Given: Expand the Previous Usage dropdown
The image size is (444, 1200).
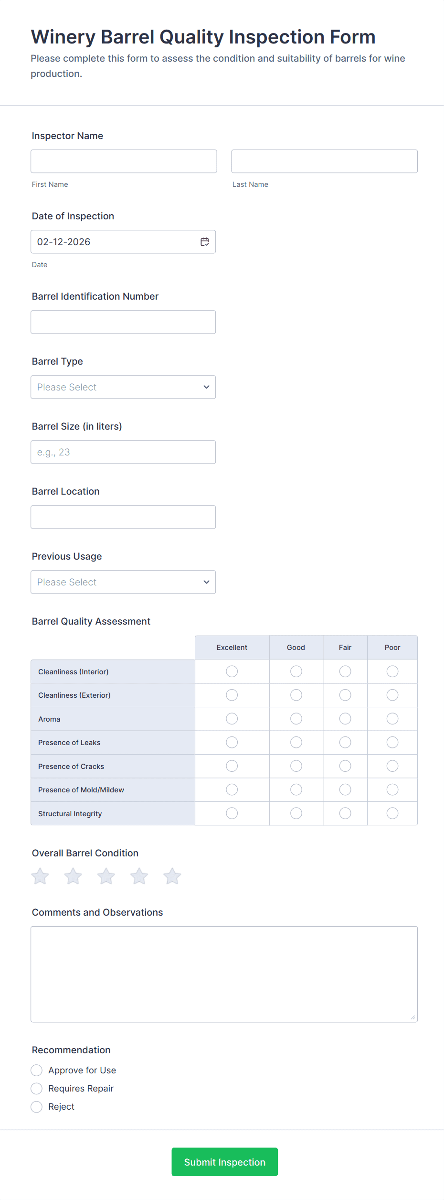Looking at the screenshot, I should coord(123,582).
